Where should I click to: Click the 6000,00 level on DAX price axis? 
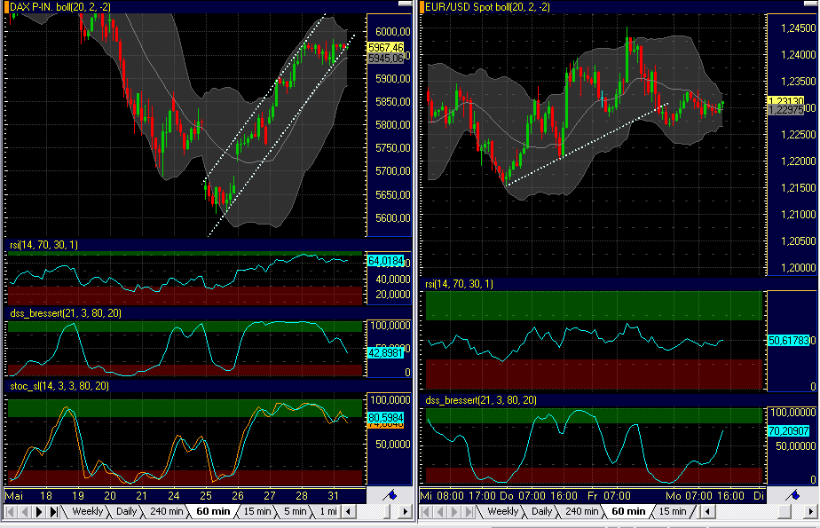393,32
